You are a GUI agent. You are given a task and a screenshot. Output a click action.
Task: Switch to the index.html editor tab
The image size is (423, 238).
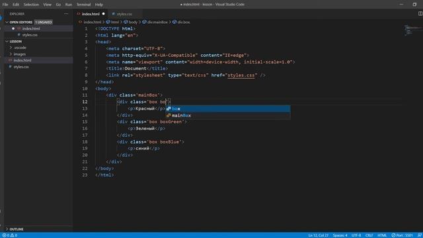pos(91,14)
